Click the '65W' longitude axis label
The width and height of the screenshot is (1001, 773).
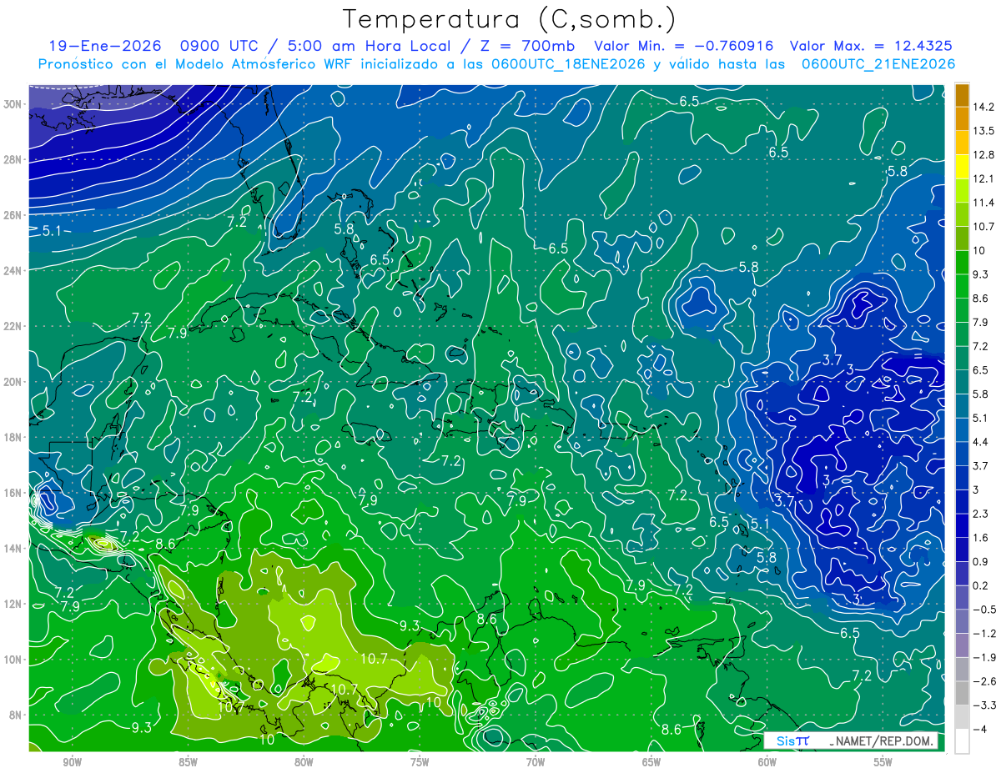(x=651, y=762)
